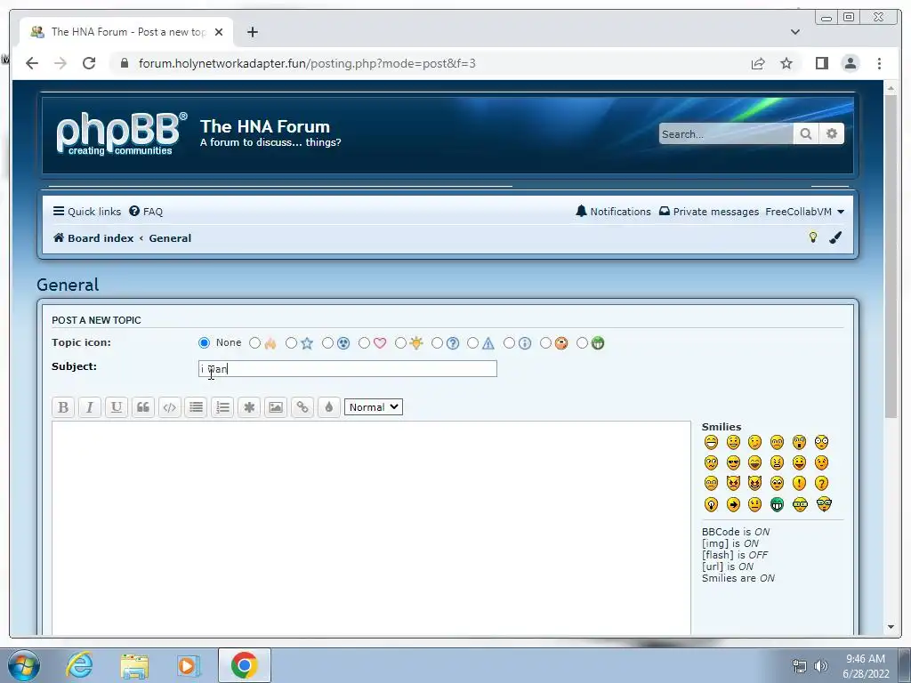Insert a URL link with the chain icon
911x683 pixels.
click(x=302, y=407)
